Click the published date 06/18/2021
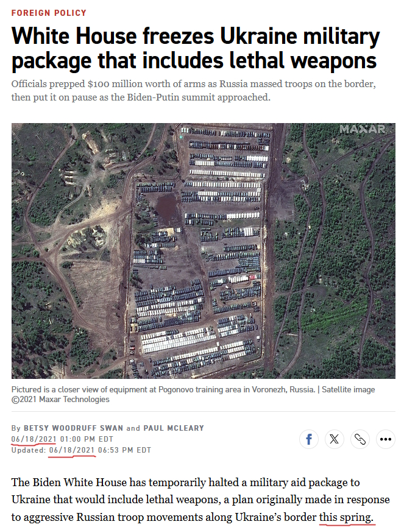This screenshot has height=530, width=404. [34, 439]
